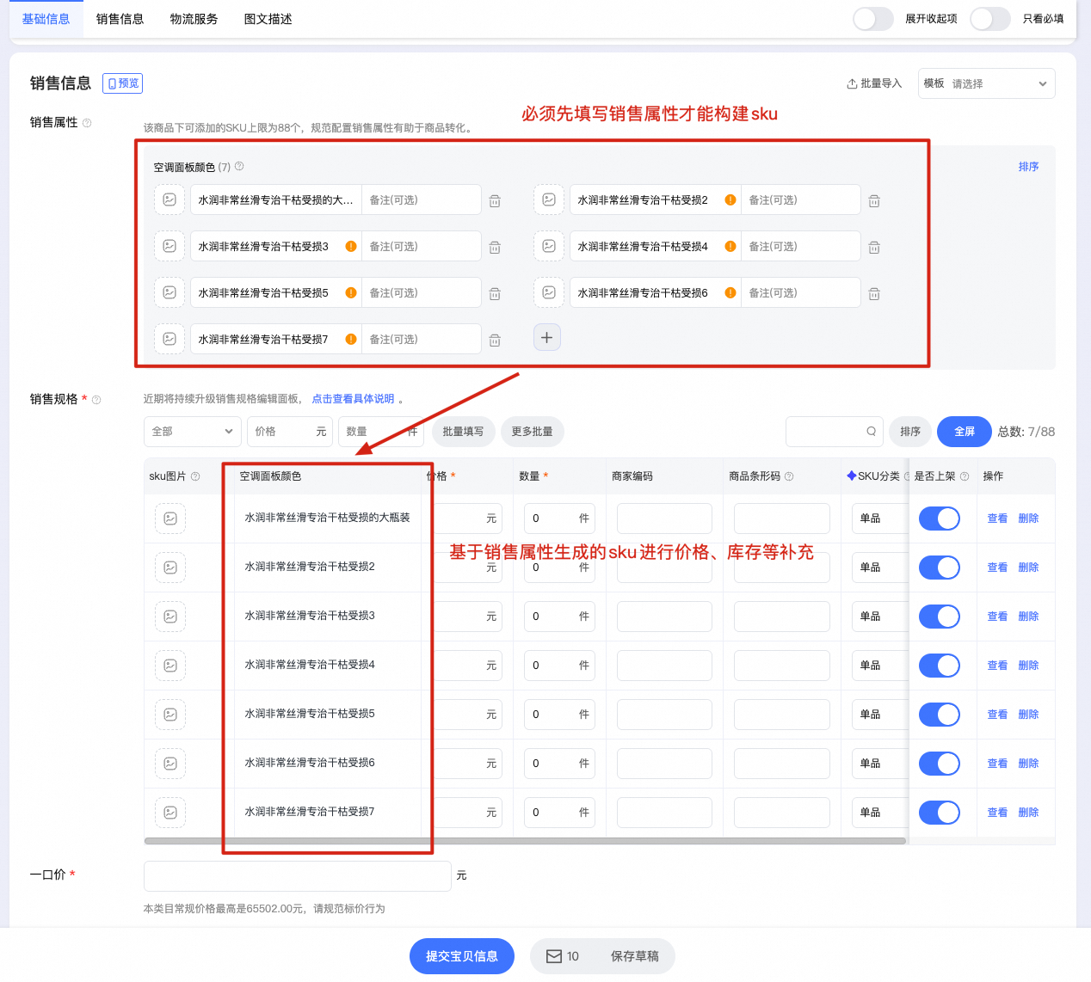The height and width of the screenshot is (982, 1091).
Task: Click 查看 link for row 水润非常丝滑专治干枯受损2
Action: pyautogui.click(x=997, y=568)
